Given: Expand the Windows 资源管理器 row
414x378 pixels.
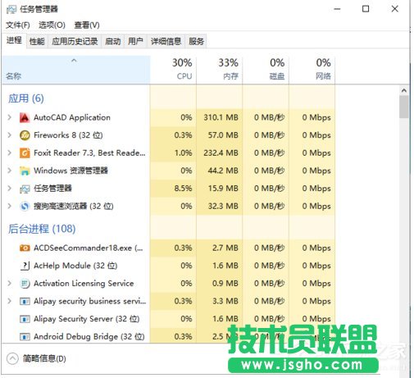Looking at the screenshot, I should click(10, 171).
